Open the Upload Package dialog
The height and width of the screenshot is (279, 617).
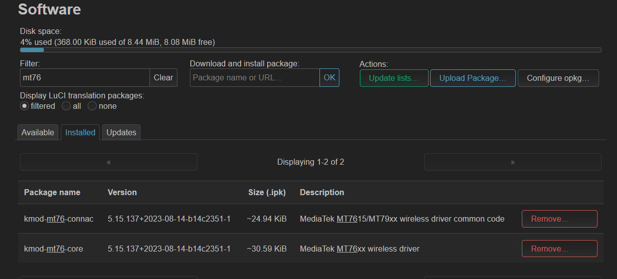[473, 78]
